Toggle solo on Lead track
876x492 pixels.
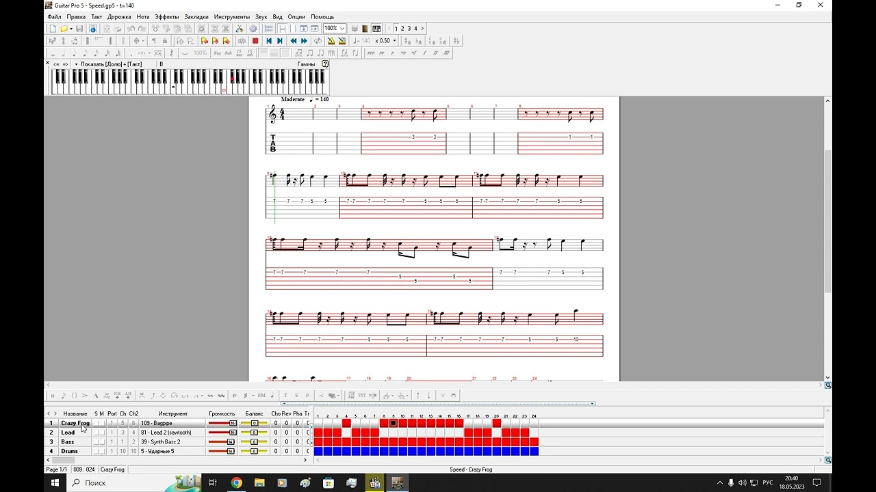96,433
